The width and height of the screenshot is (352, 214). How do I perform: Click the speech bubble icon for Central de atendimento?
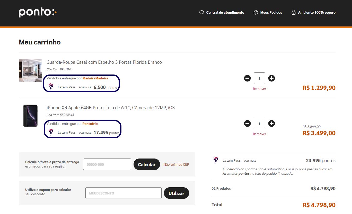[x=202, y=12]
